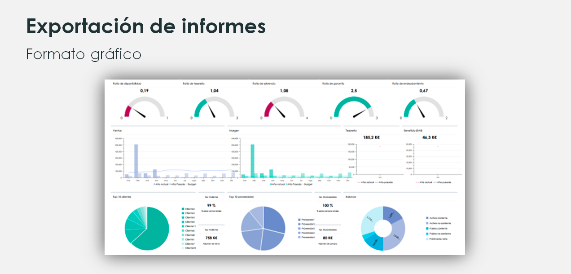
Task: Select the Top 10 proveedores pie chart
Action: click(x=263, y=228)
